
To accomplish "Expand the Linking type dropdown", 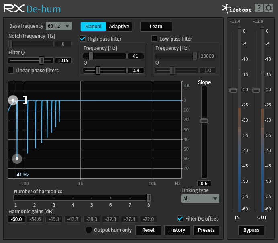I will pyautogui.click(x=200, y=198).
